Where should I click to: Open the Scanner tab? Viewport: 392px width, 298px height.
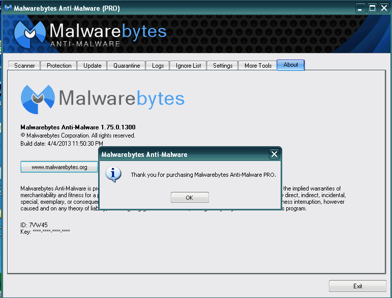[x=24, y=66]
